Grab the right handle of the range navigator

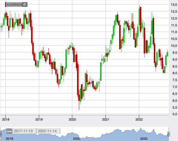pyautogui.click(x=168, y=134)
